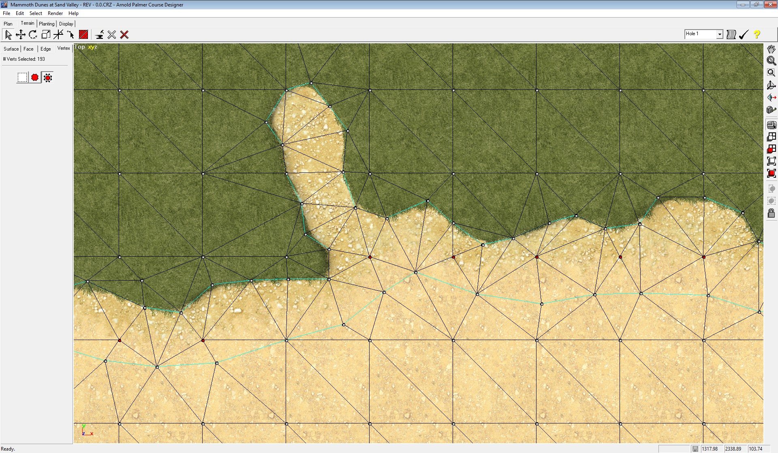The image size is (778, 453).
Task: Click the orbit view axis icon
Action: pos(771,85)
